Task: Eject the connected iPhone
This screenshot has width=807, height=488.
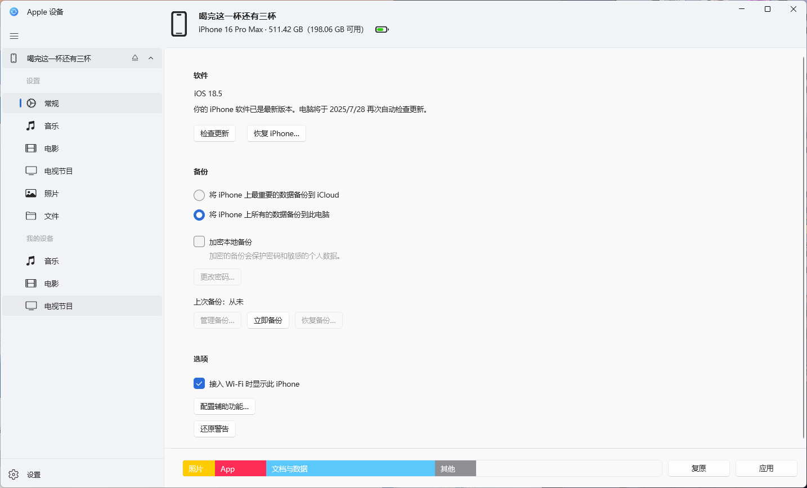Action: tap(134, 57)
